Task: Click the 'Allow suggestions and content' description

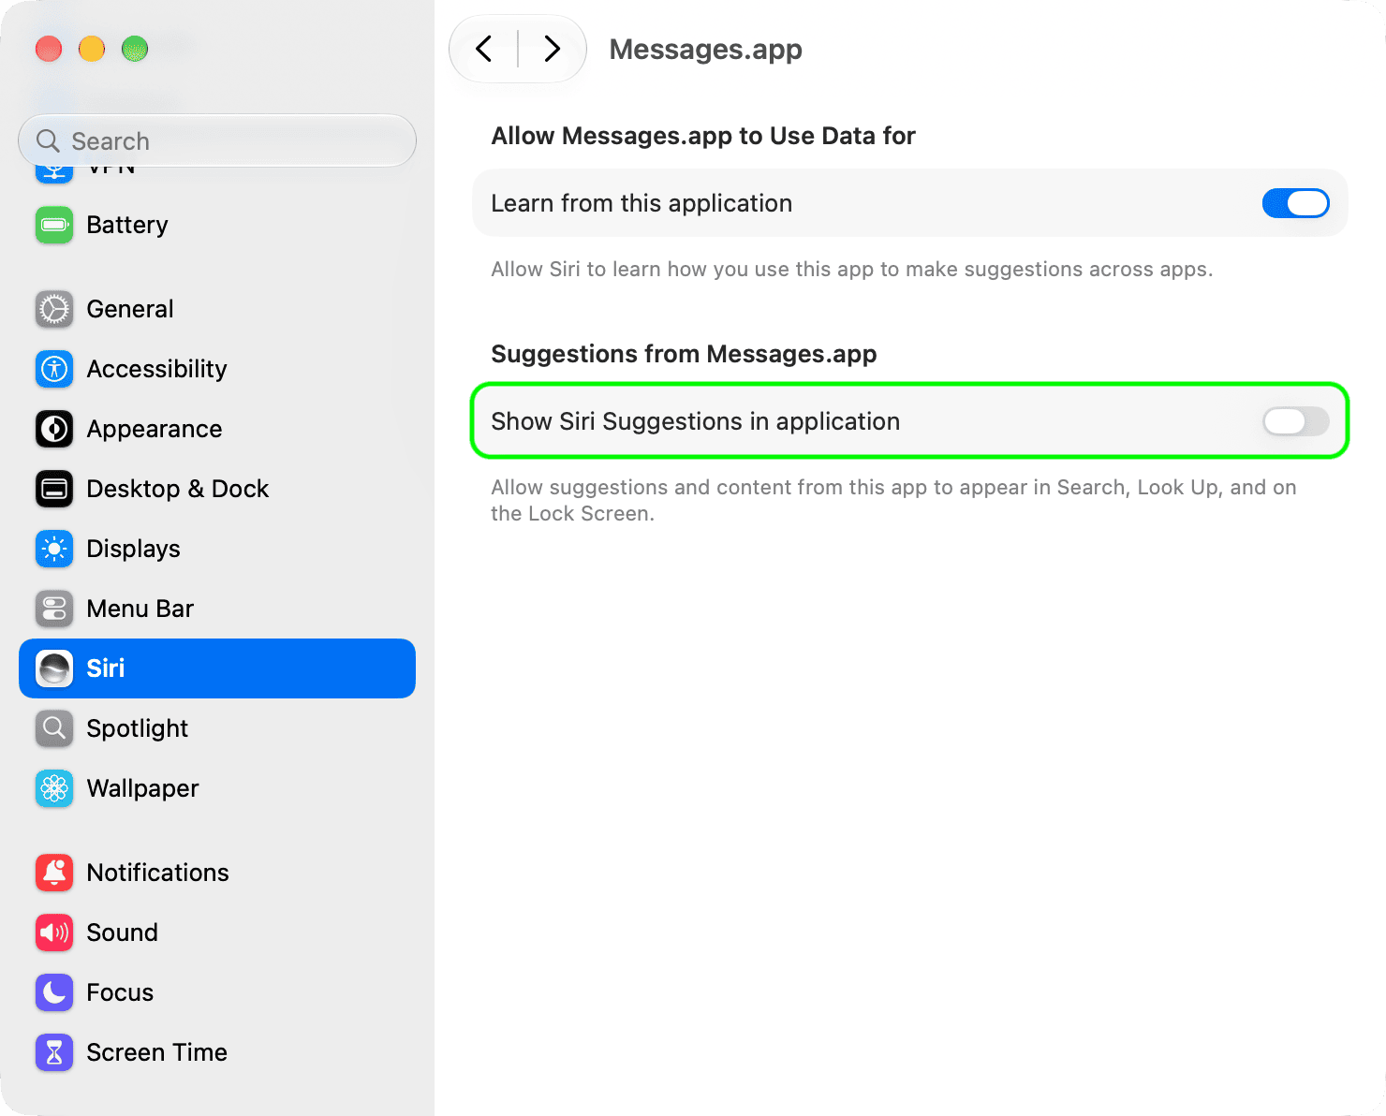Action: (x=893, y=500)
